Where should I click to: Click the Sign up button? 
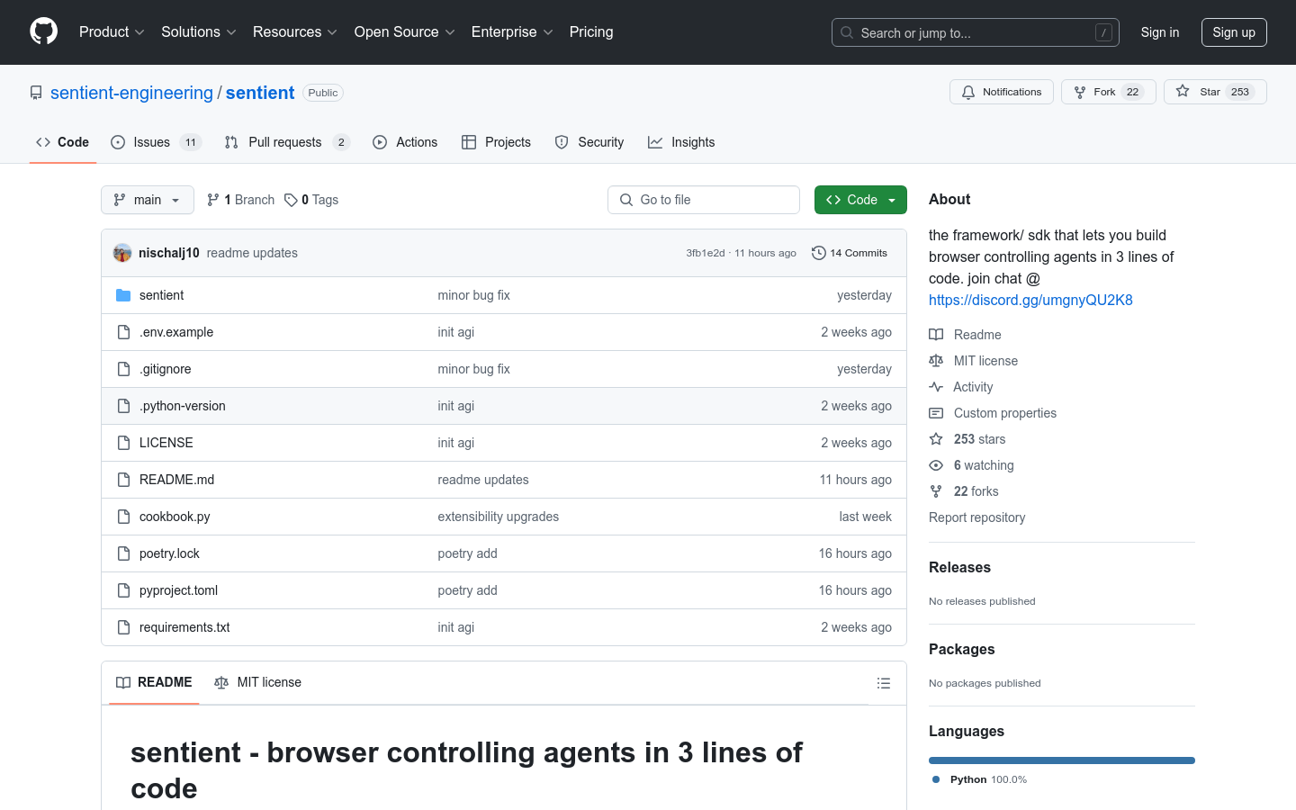1233,32
